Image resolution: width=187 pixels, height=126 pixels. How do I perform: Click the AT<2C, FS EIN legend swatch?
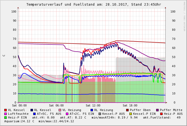click(x=67, y=114)
